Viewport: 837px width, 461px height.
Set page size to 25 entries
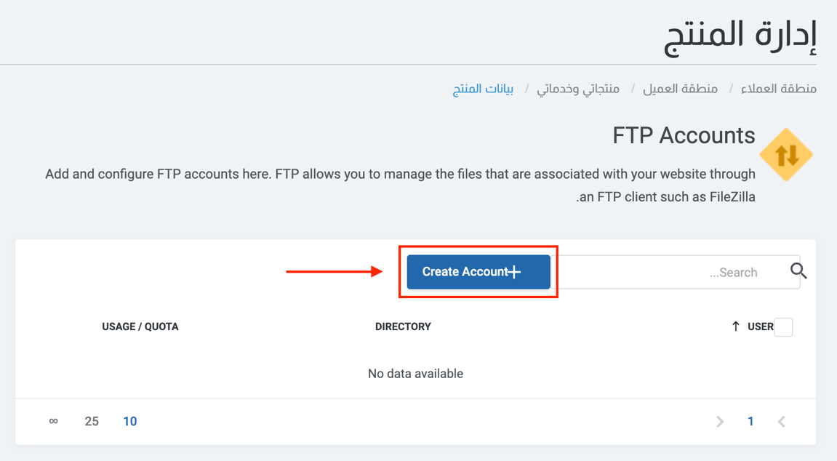click(x=92, y=421)
